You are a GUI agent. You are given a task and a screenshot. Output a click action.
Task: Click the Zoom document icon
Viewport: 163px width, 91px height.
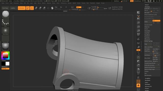point(138,23)
